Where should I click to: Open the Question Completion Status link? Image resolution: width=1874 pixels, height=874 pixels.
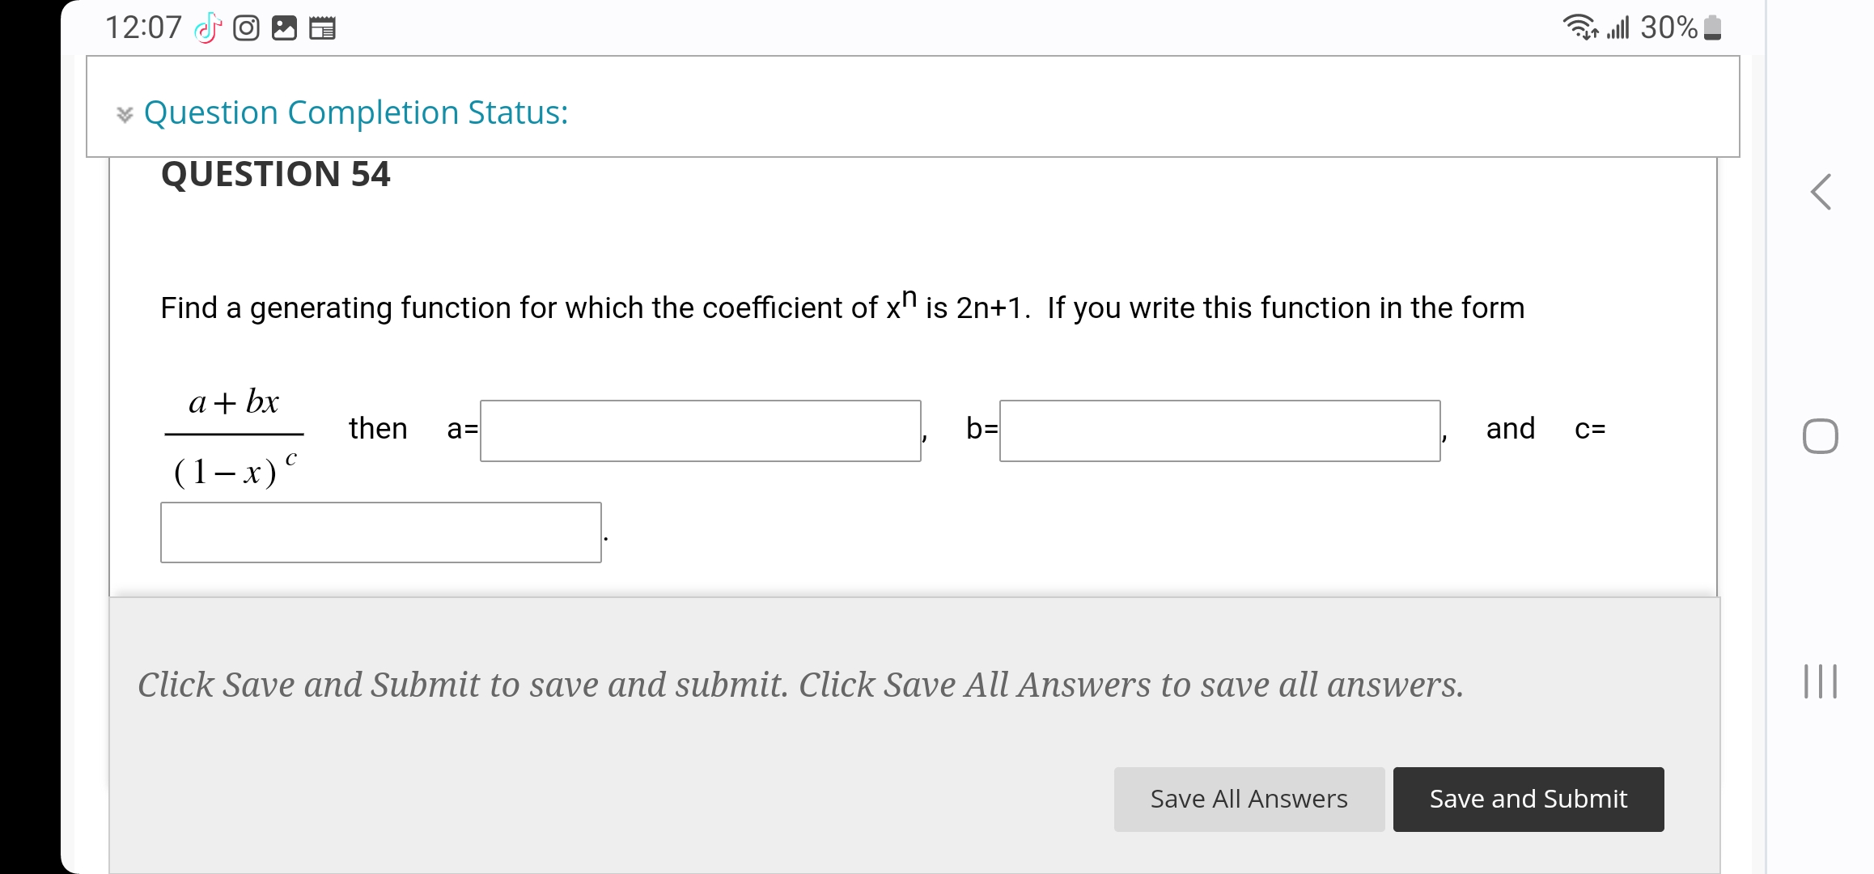coord(356,112)
